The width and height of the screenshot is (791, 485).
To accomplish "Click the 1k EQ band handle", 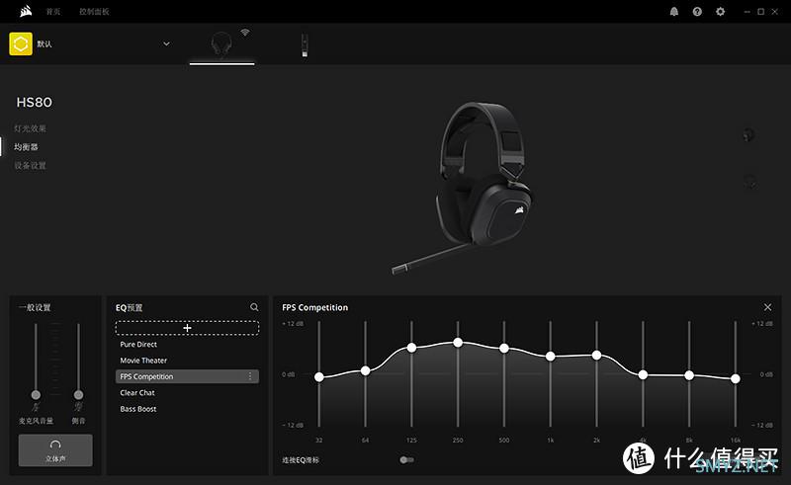I will click(551, 356).
